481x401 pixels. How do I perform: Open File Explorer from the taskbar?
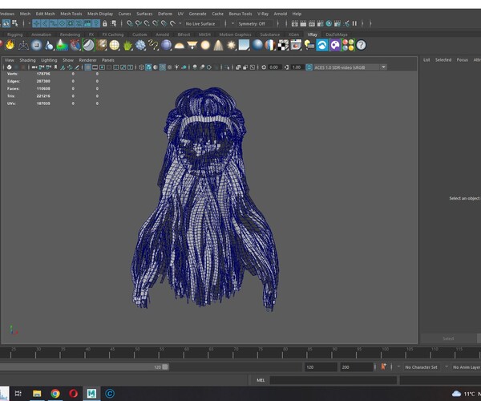pyautogui.click(x=37, y=393)
